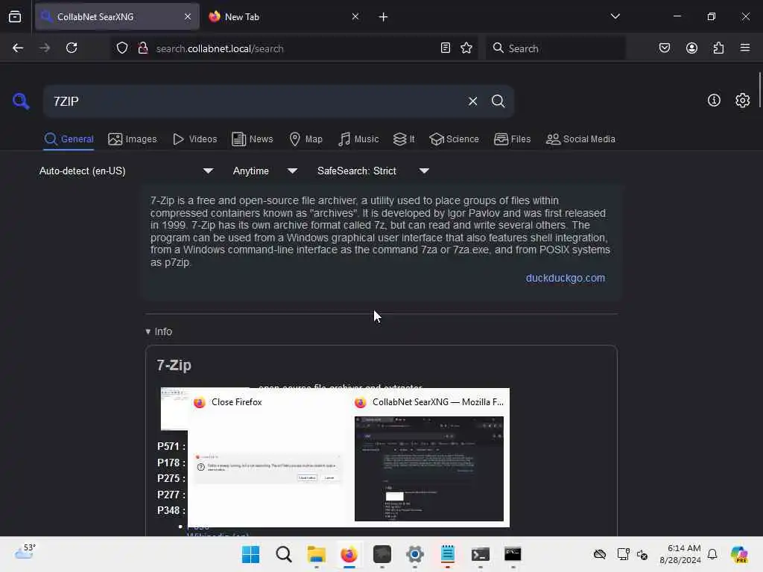Click the insecure connection padlock icon

pyautogui.click(x=142, y=48)
